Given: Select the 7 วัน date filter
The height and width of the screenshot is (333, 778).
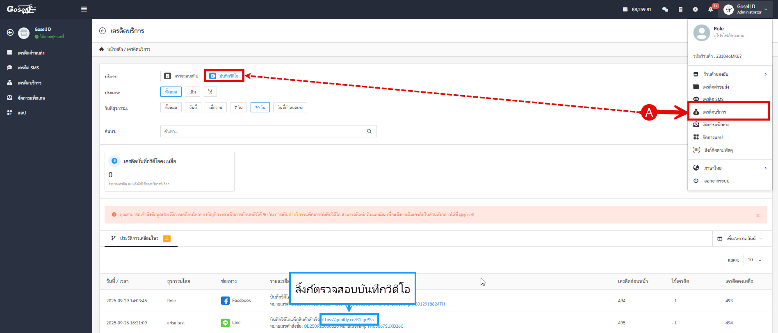Looking at the screenshot, I should (238, 107).
